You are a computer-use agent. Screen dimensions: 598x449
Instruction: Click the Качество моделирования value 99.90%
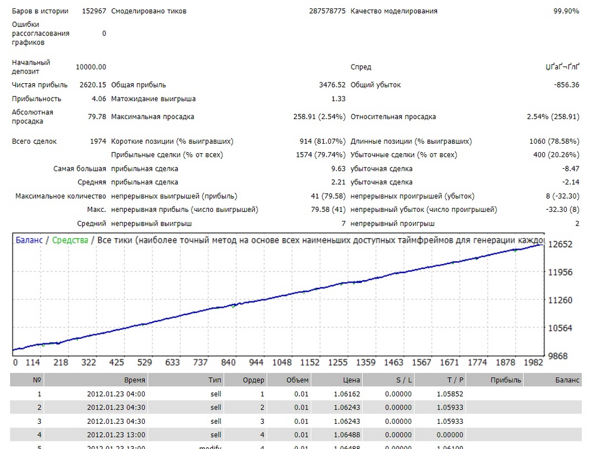pos(566,11)
